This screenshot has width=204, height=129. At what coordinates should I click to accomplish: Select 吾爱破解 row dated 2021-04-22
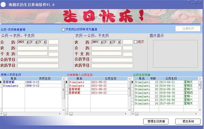click(98, 93)
